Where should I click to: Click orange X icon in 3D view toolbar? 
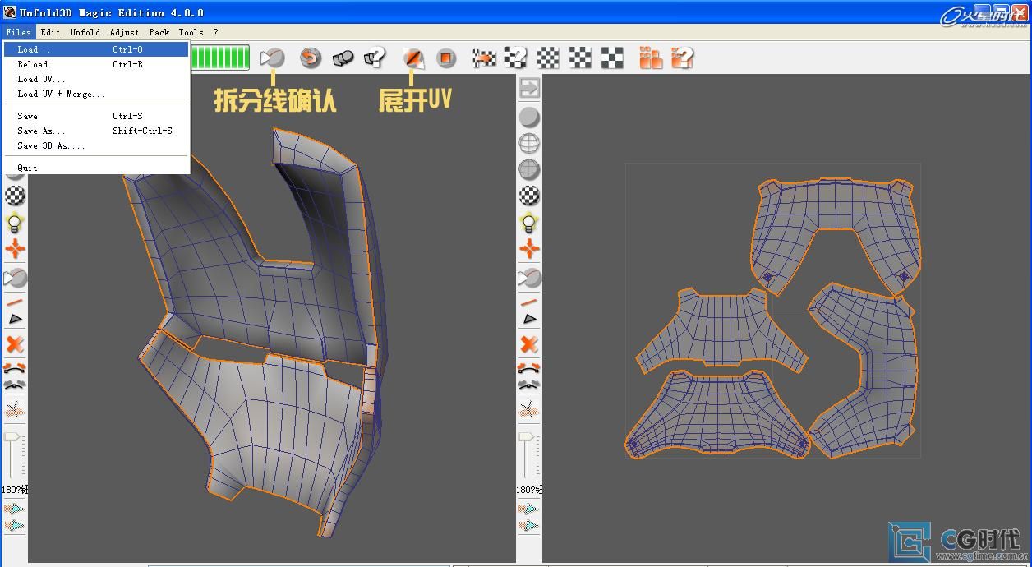pos(15,344)
